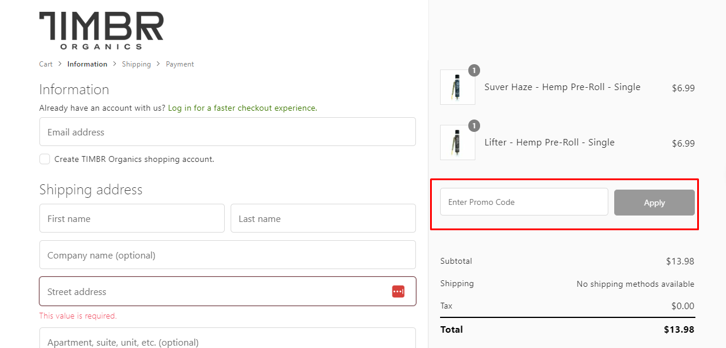The image size is (726, 348).
Task: Open the log in for faster checkout link
Action: pos(242,108)
